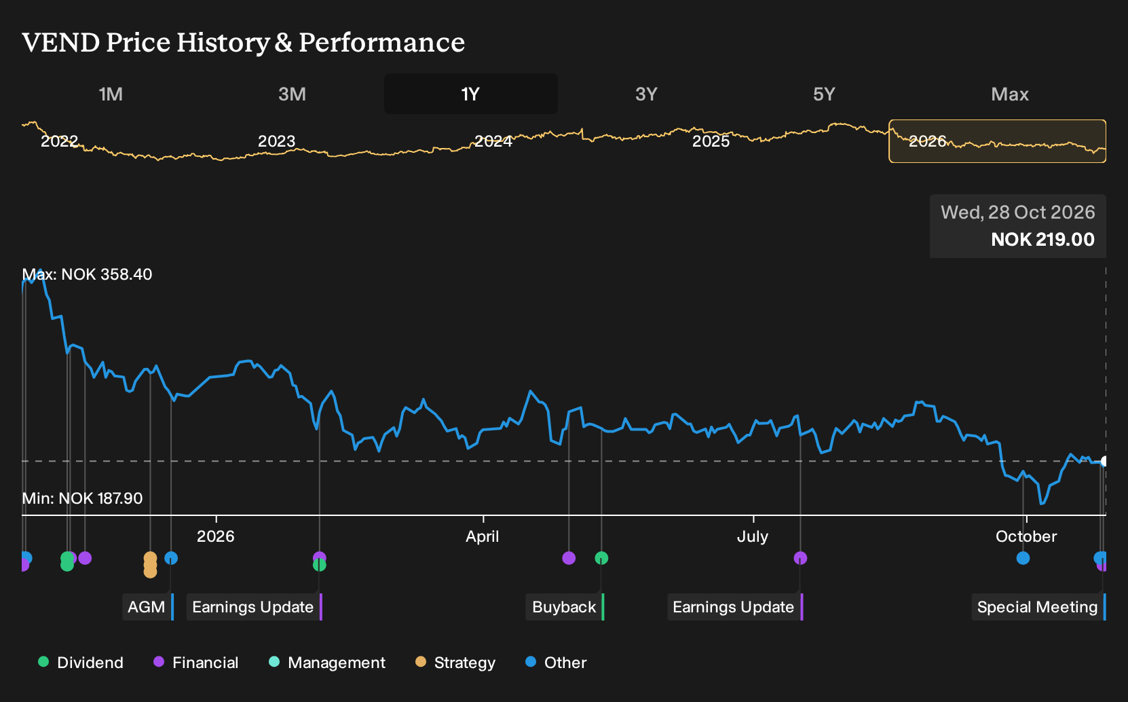Choose the 1Y time range tab
Viewport: 1128px width, 702px height.
[470, 94]
